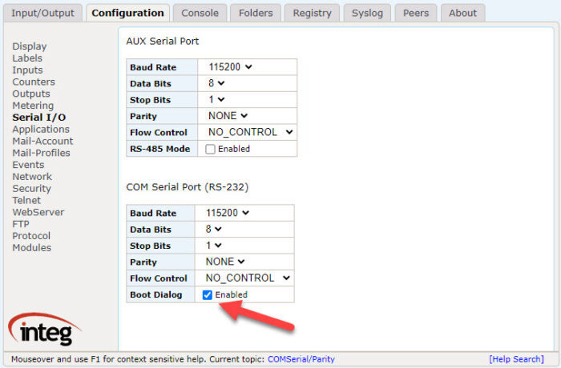Click the AUX Serial Port heading
The height and width of the screenshot is (368, 561).
coord(163,41)
